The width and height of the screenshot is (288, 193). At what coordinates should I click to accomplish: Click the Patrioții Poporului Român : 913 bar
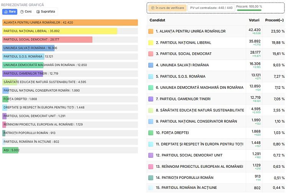(4, 133)
